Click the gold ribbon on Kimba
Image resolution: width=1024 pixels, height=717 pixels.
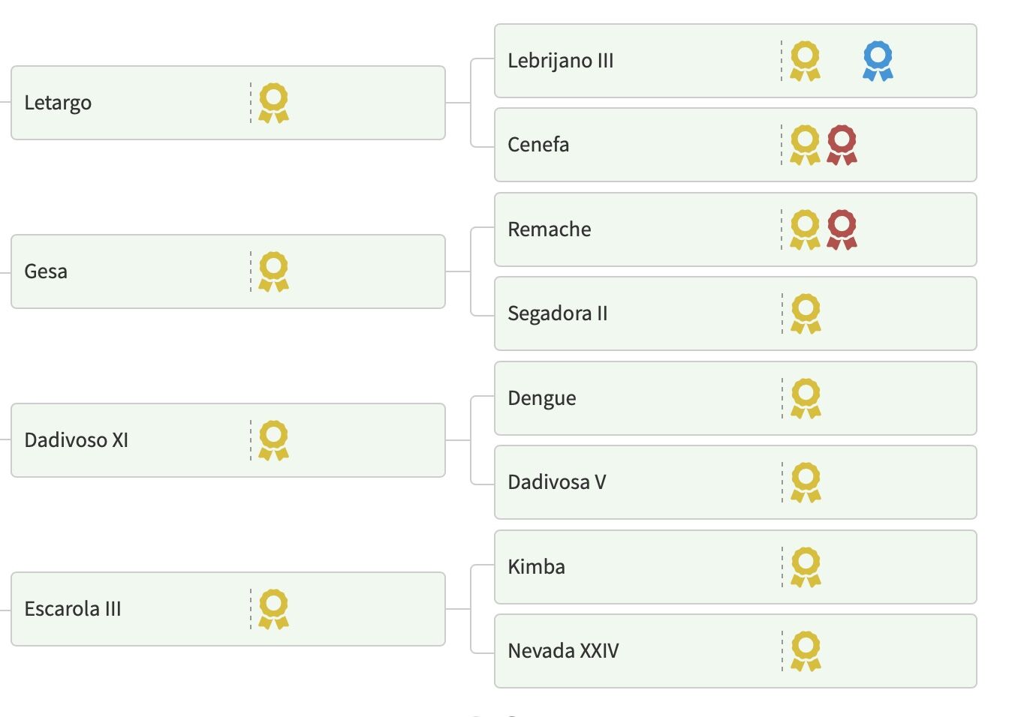pos(806,567)
